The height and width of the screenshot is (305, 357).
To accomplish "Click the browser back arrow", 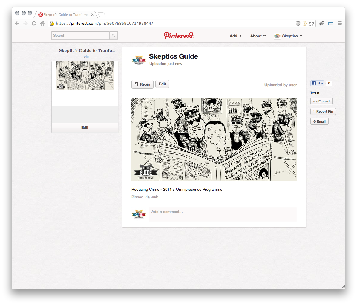I will click(17, 23).
